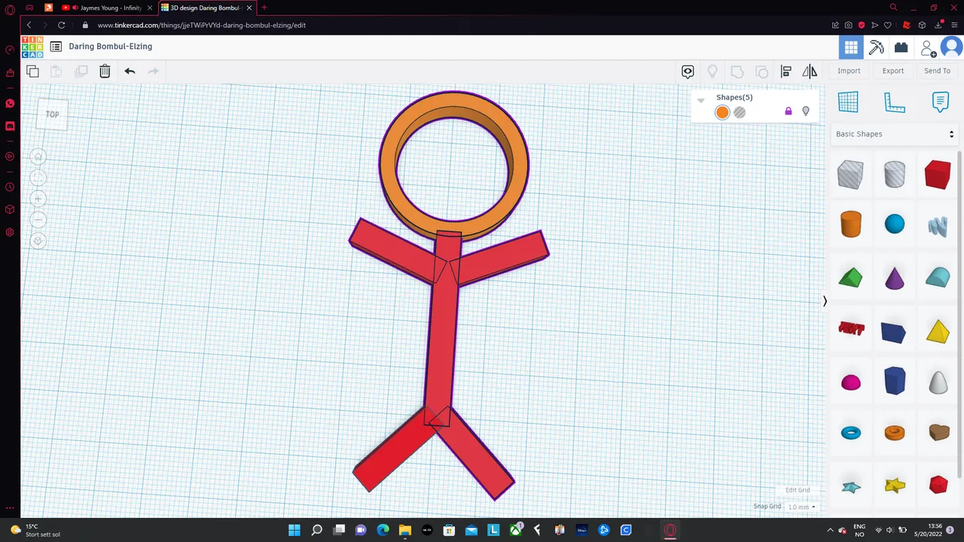Add a Ruler helper from the right panel
964x542 pixels.
pos(895,103)
